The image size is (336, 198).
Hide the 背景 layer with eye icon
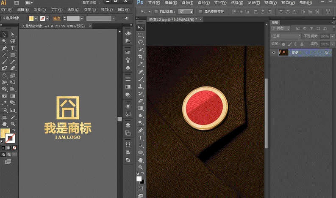pos(274,53)
